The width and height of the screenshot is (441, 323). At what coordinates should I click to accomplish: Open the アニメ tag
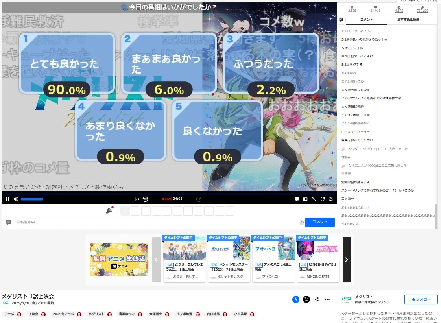click(x=9, y=314)
